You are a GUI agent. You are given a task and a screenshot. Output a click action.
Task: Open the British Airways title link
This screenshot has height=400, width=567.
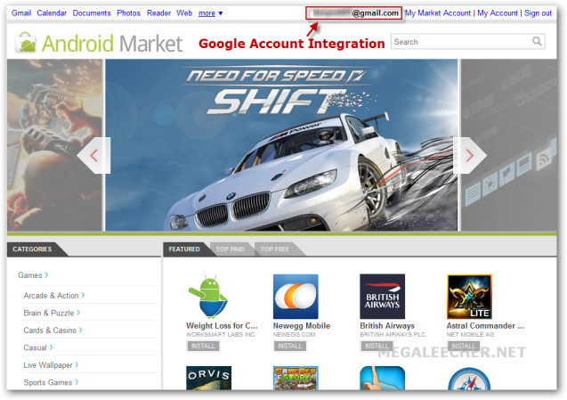point(387,326)
